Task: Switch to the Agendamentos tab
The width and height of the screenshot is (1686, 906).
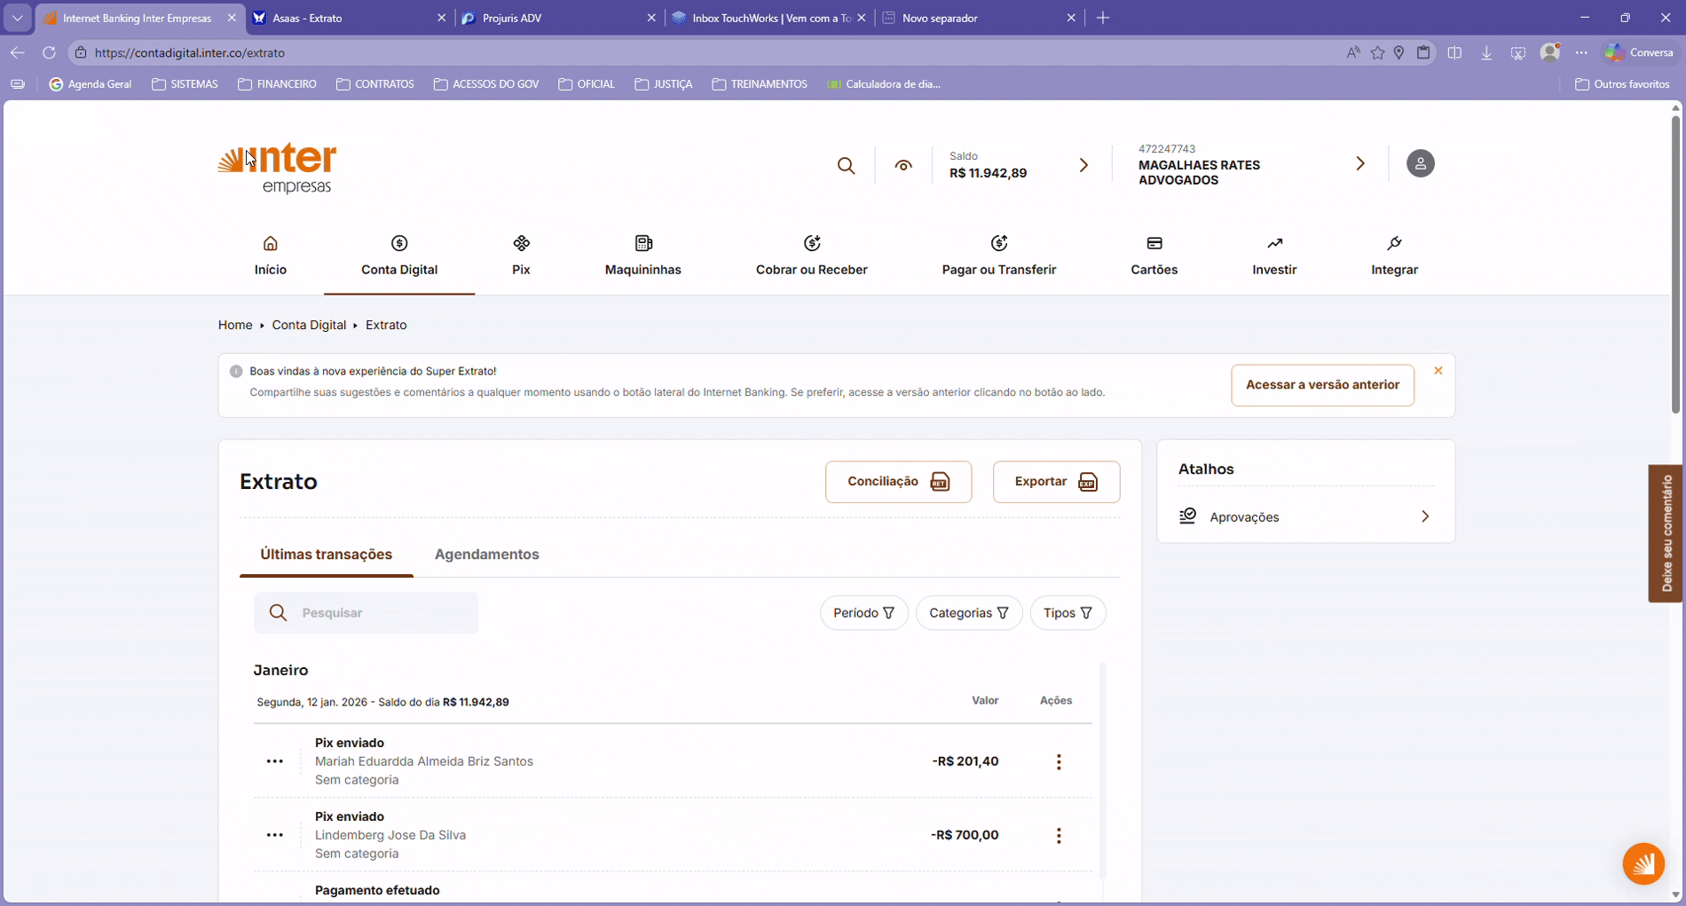Action: click(486, 555)
